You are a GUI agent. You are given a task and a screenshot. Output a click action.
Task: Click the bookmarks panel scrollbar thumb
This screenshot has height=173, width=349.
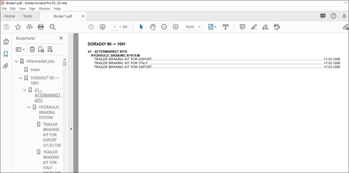(x=64, y=64)
